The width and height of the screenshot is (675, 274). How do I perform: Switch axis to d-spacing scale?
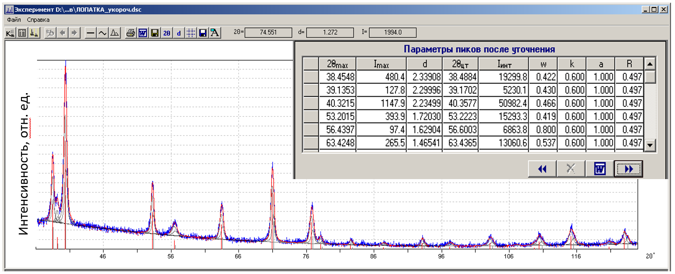[x=179, y=33]
